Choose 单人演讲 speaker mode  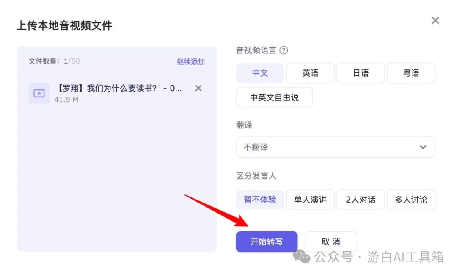click(x=310, y=200)
